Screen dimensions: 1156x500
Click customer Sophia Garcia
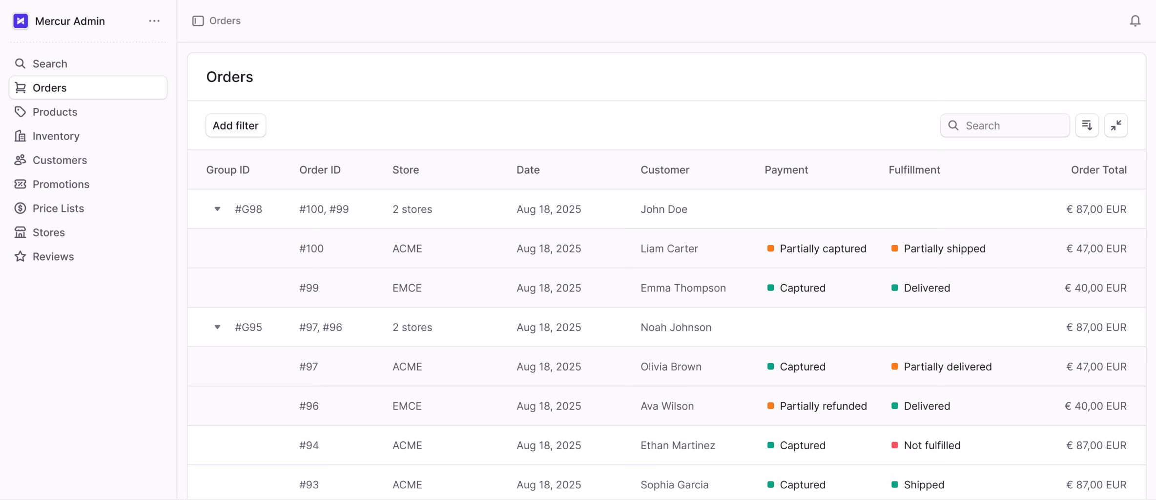(674, 485)
